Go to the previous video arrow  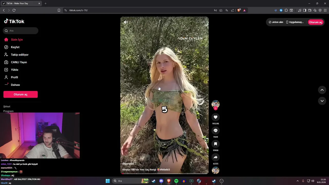coord(322,90)
